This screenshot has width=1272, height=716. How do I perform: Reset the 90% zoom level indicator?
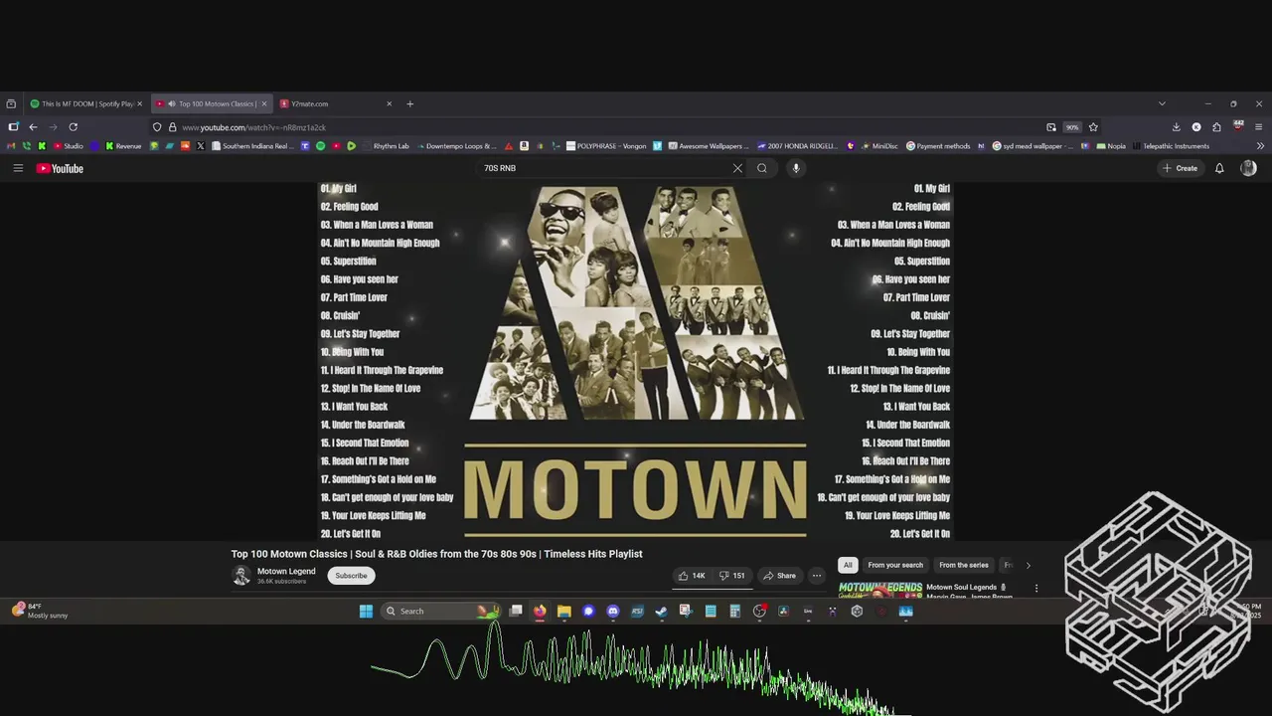(1072, 127)
